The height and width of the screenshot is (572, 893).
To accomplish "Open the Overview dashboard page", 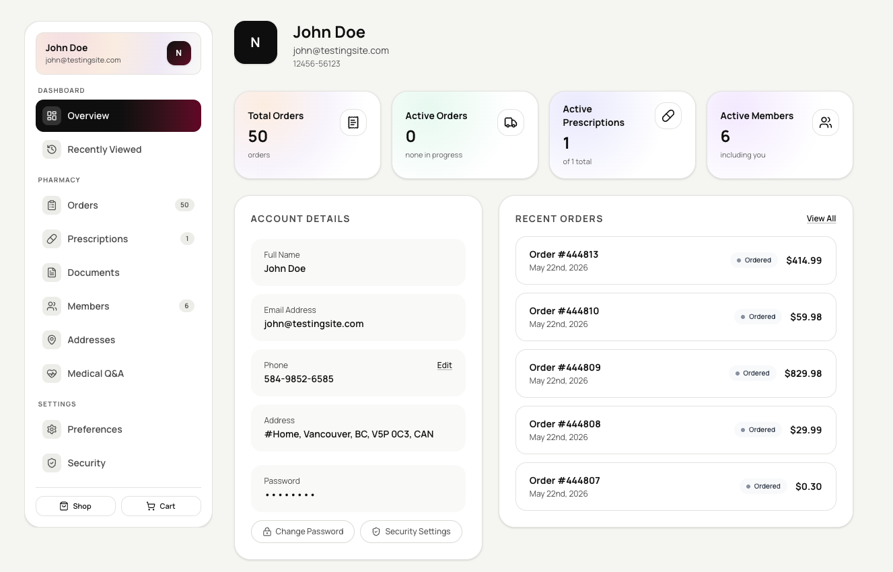I will click(x=118, y=116).
